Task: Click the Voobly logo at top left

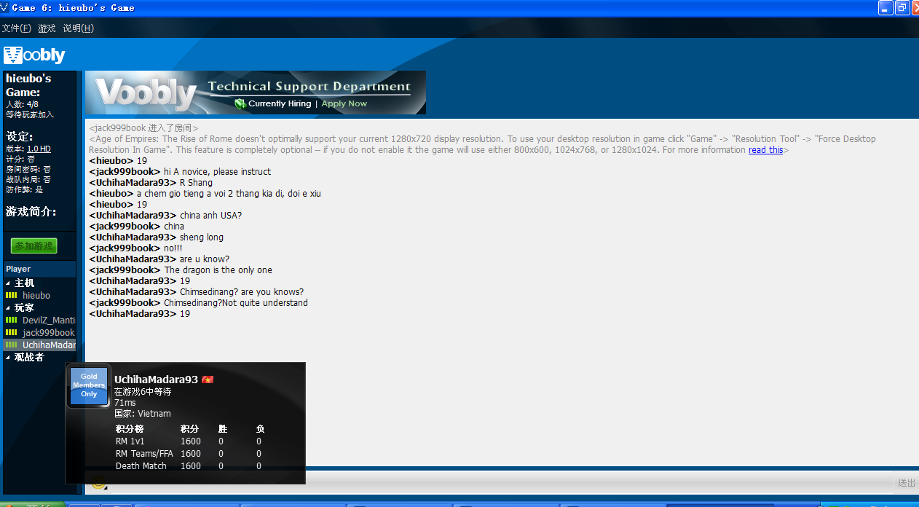Action: [32, 55]
